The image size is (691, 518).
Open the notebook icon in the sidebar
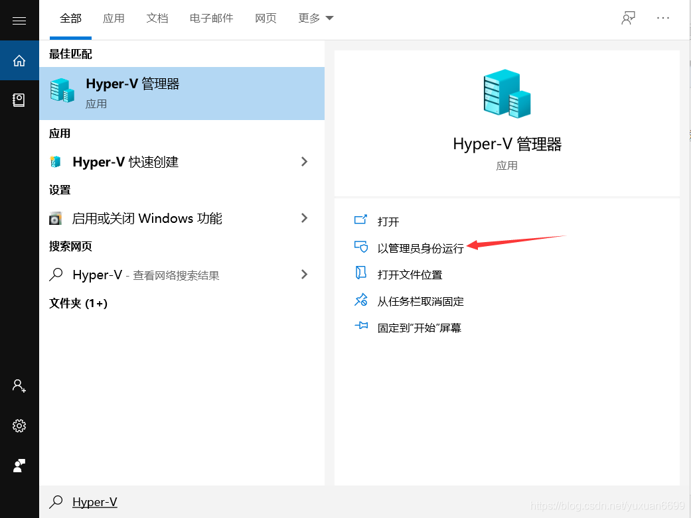(x=19, y=100)
